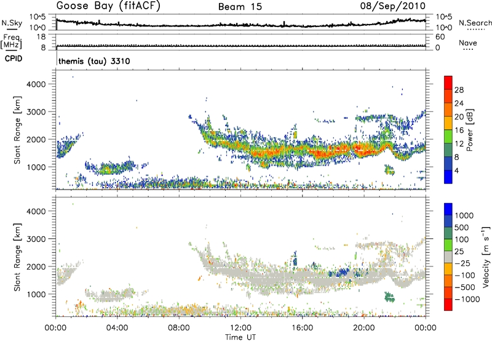Image resolution: width=492 pixels, height=341 pixels.
Task: Select the 'Beam 15' heading
Action: (x=240, y=7)
